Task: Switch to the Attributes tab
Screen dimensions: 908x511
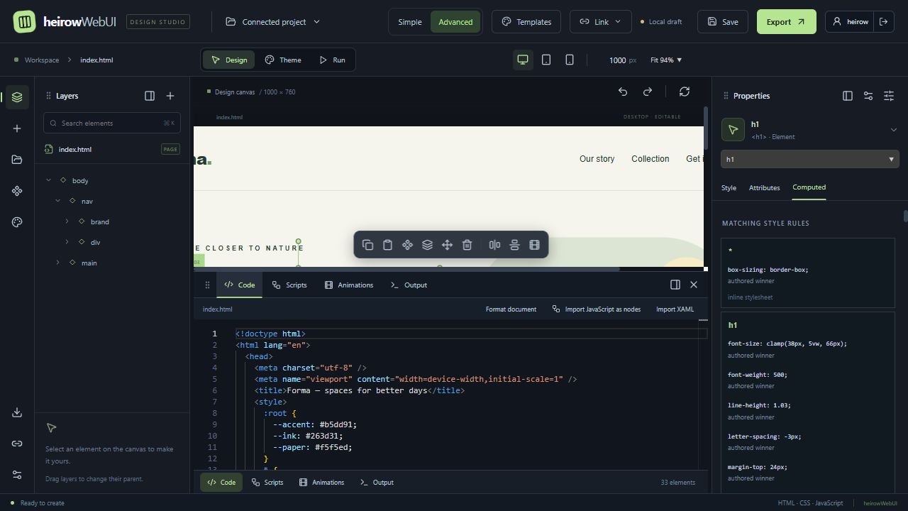Action: click(765, 188)
